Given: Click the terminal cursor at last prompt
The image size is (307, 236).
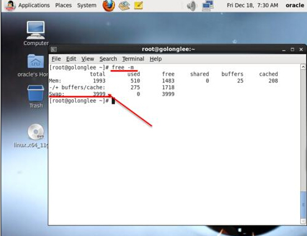Looking at the screenshot, I should (113, 101).
